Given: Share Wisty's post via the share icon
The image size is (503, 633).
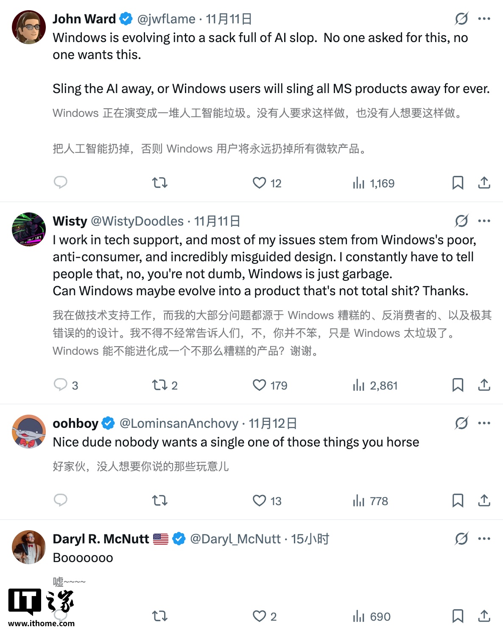Looking at the screenshot, I should pyautogui.click(x=484, y=385).
